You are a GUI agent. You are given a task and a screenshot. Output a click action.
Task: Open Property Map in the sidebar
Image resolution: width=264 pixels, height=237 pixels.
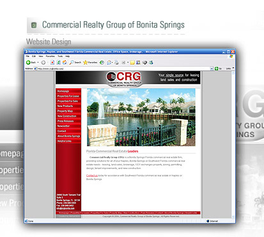[x=68, y=111]
